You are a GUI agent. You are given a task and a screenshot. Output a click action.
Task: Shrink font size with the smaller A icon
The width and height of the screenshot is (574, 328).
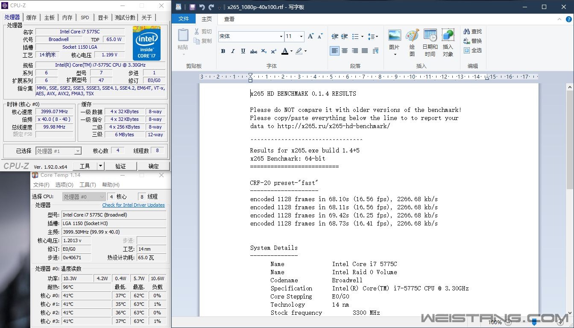(320, 36)
